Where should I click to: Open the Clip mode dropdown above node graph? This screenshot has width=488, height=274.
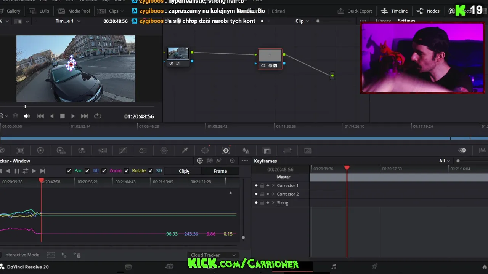point(302,21)
